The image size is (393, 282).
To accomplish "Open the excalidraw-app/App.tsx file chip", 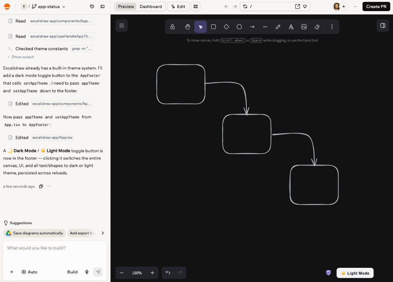I will click(x=52, y=138).
